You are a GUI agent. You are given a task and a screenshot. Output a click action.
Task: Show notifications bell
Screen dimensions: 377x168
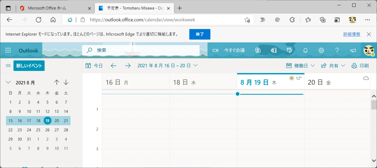(305, 50)
